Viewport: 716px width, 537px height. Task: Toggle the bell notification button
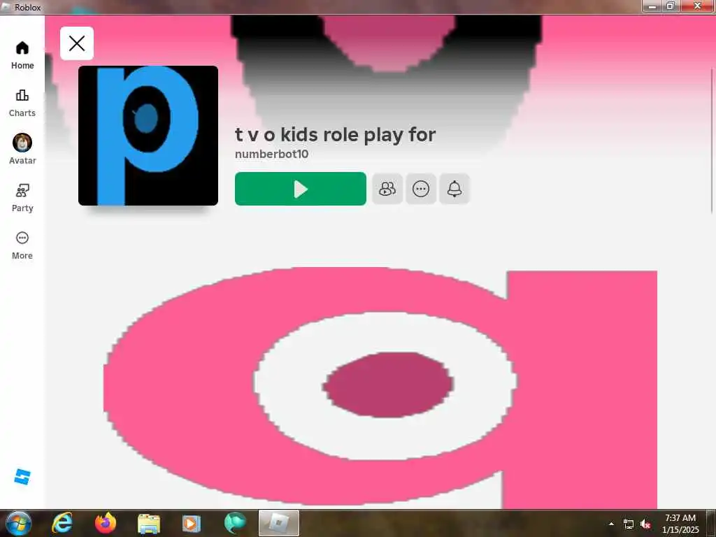point(454,189)
